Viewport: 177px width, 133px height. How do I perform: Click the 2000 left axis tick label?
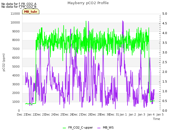pyautogui.click(x=16, y=93)
